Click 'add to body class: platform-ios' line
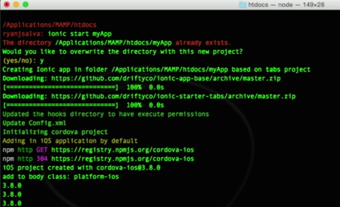Image resolution: width=340 pixels, height=207 pixels. (x=61, y=176)
